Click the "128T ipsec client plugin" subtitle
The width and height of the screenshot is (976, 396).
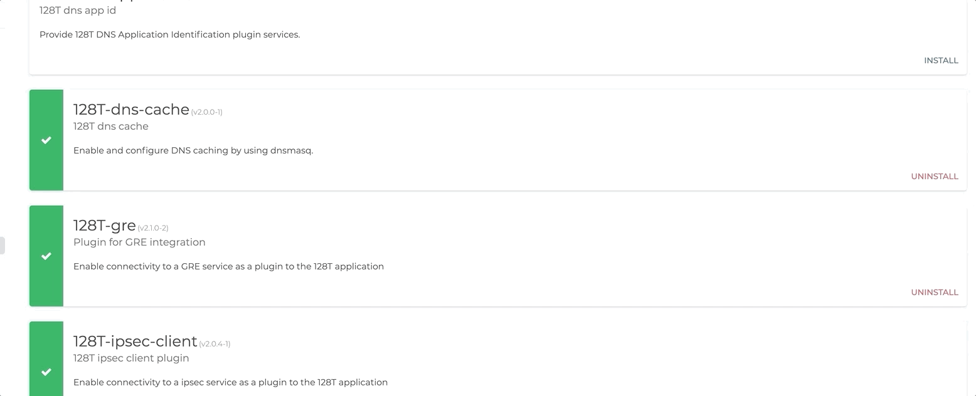[131, 358]
